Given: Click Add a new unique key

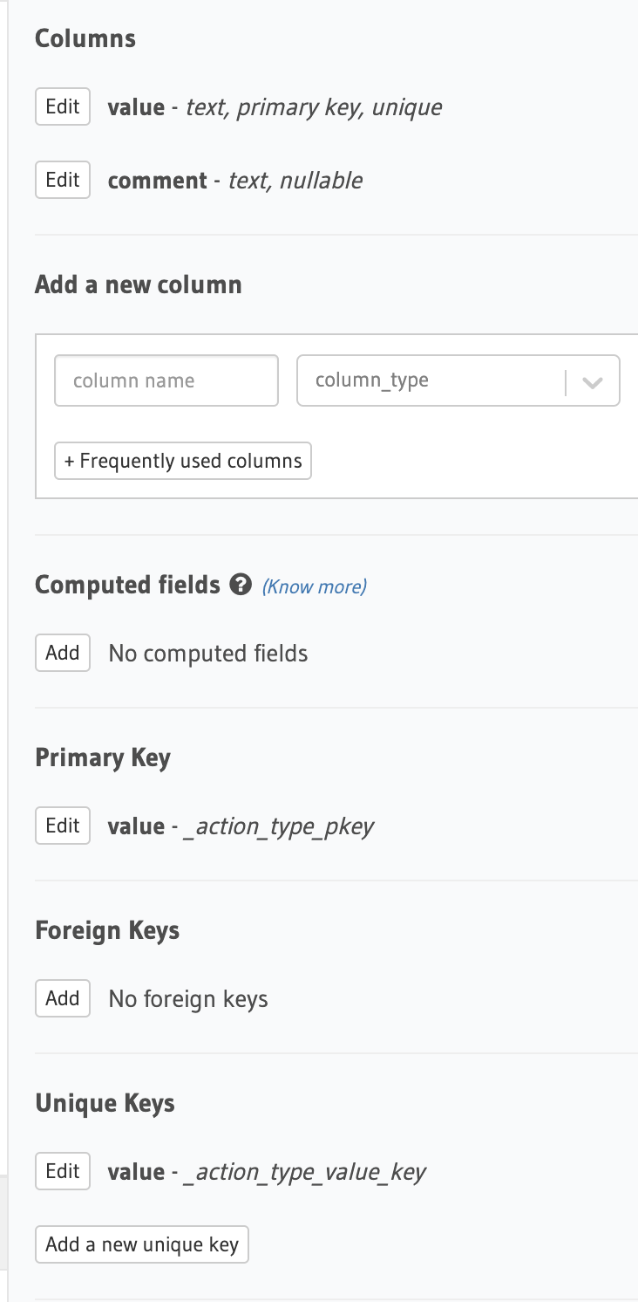Looking at the screenshot, I should [x=141, y=1244].
